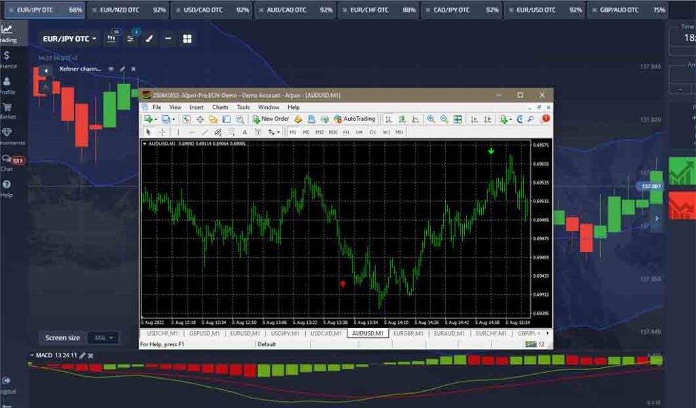
Task: Open Charts menu in MetaTrader
Action: (220, 107)
